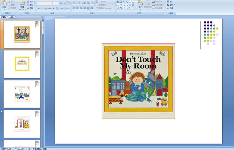
Task: Open the Text Direction (文字方向) dropdown
Action: pyautogui.click(x=102, y=1)
